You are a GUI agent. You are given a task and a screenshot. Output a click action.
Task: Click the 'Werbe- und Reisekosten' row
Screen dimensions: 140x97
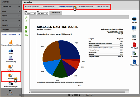coord(106,50)
